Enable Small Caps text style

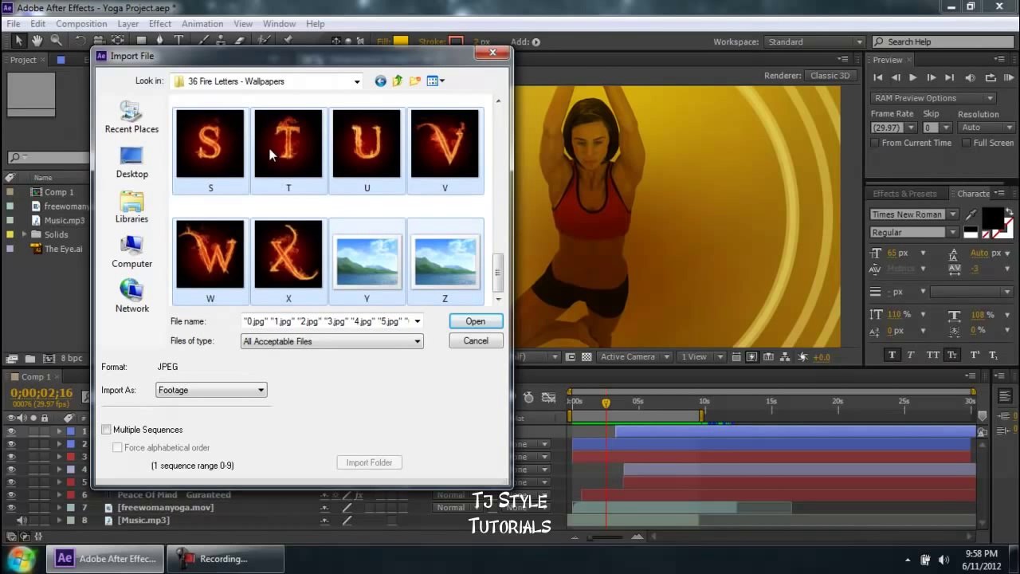(x=952, y=355)
